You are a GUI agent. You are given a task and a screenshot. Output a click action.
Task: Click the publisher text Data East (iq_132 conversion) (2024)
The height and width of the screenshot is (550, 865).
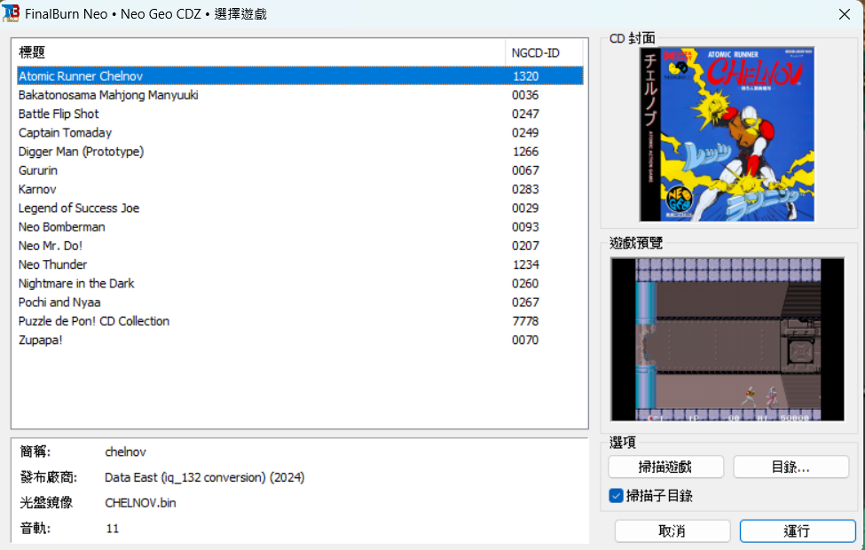click(205, 477)
